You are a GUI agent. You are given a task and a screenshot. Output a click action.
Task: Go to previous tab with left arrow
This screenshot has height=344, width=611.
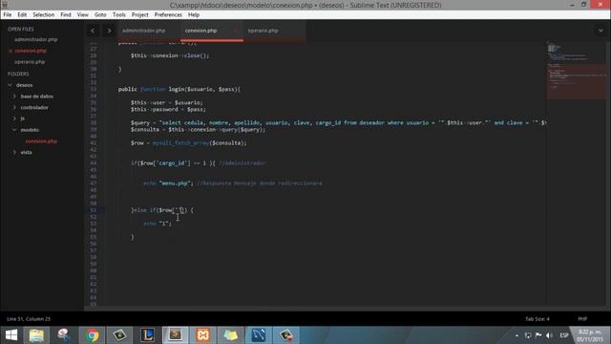tap(93, 31)
